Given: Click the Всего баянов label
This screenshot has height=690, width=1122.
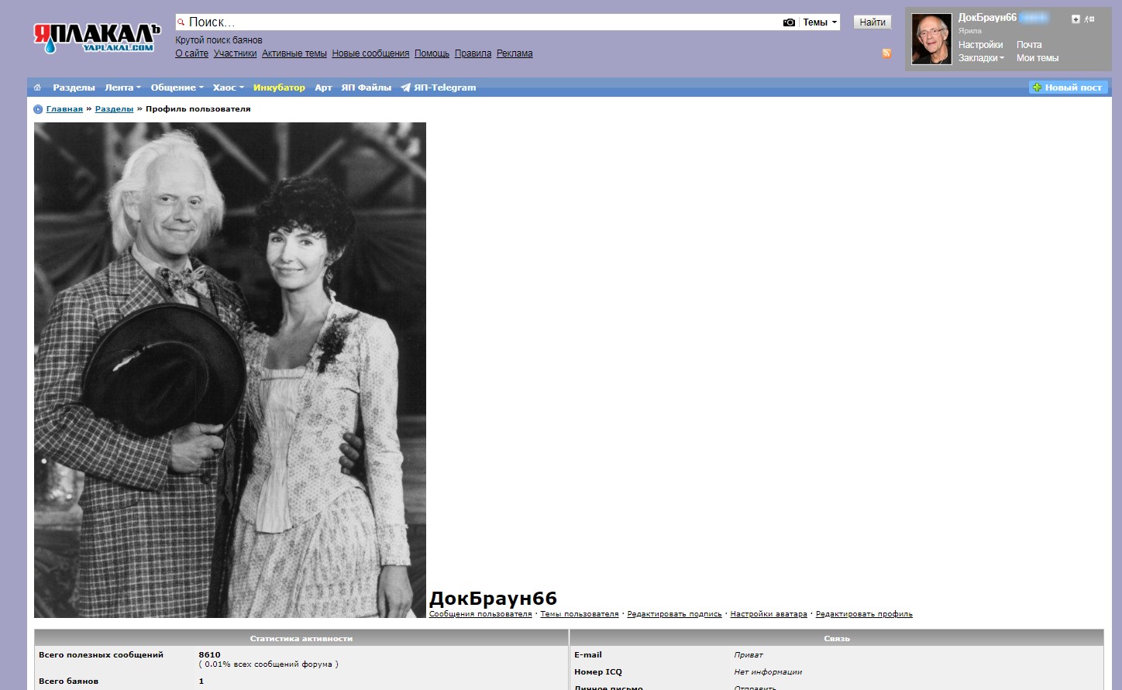Looking at the screenshot, I should [68, 681].
